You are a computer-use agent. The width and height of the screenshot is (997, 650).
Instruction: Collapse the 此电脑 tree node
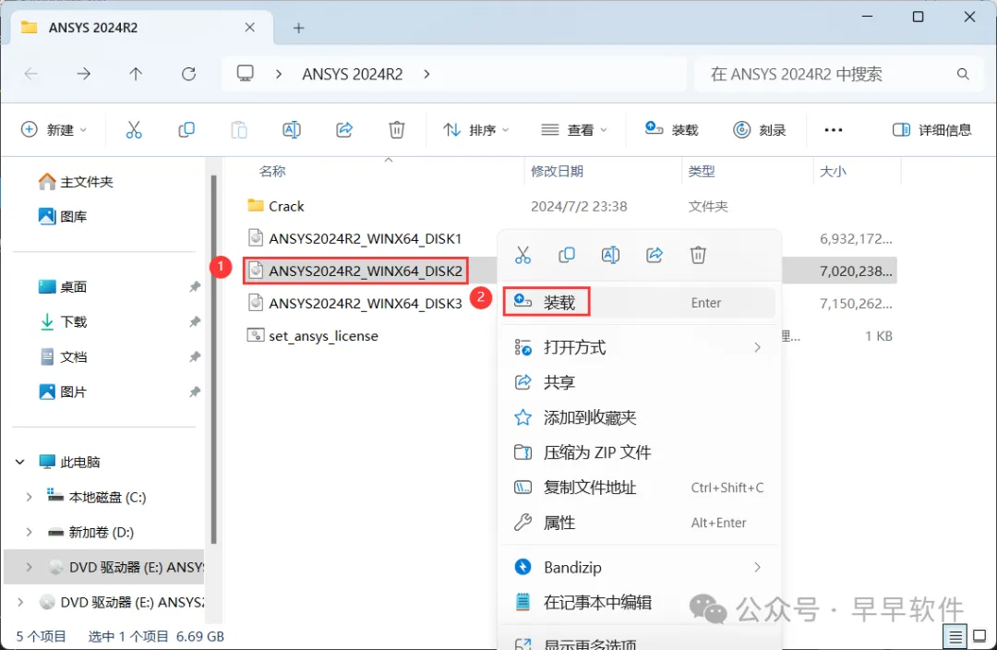(19, 462)
